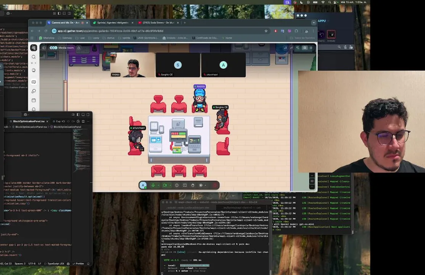Toggle VS Code primary sidebar layout icon

coord(78,115)
